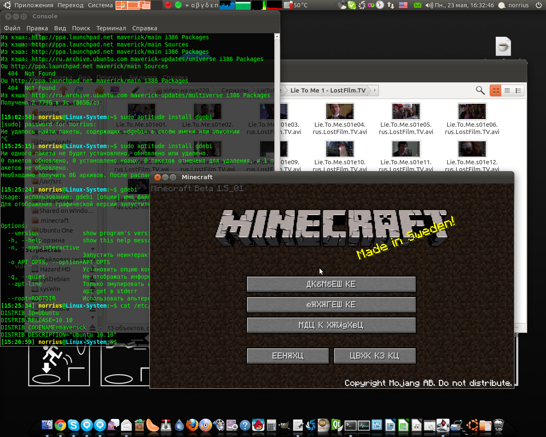Launch Skype from the dock
The image size is (546, 437).
point(73,425)
